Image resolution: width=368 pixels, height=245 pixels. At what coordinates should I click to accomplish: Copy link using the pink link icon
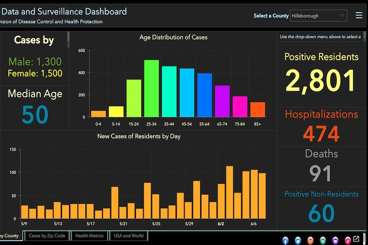(x=348, y=241)
